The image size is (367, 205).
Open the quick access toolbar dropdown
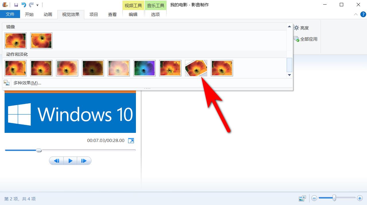click(x=38, y=5)
